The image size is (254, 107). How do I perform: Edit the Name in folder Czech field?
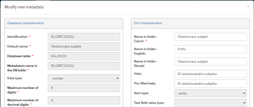pos(210,37)
